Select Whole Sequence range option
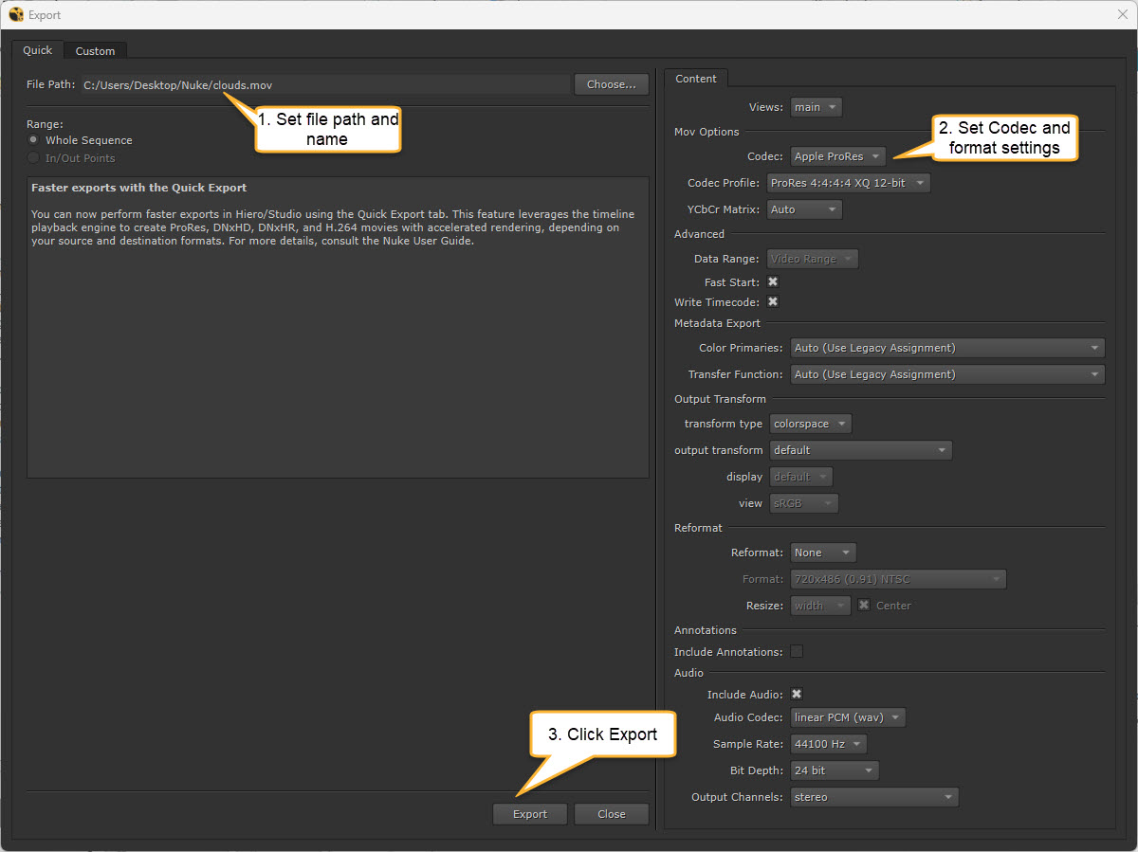Screen dimensions: 1138x852 coord(34,140)
